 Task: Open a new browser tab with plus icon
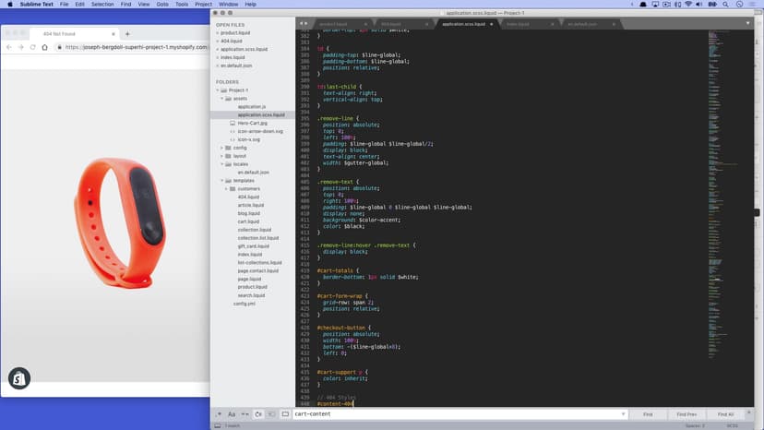pyautogui.click(x=127, y=33)
